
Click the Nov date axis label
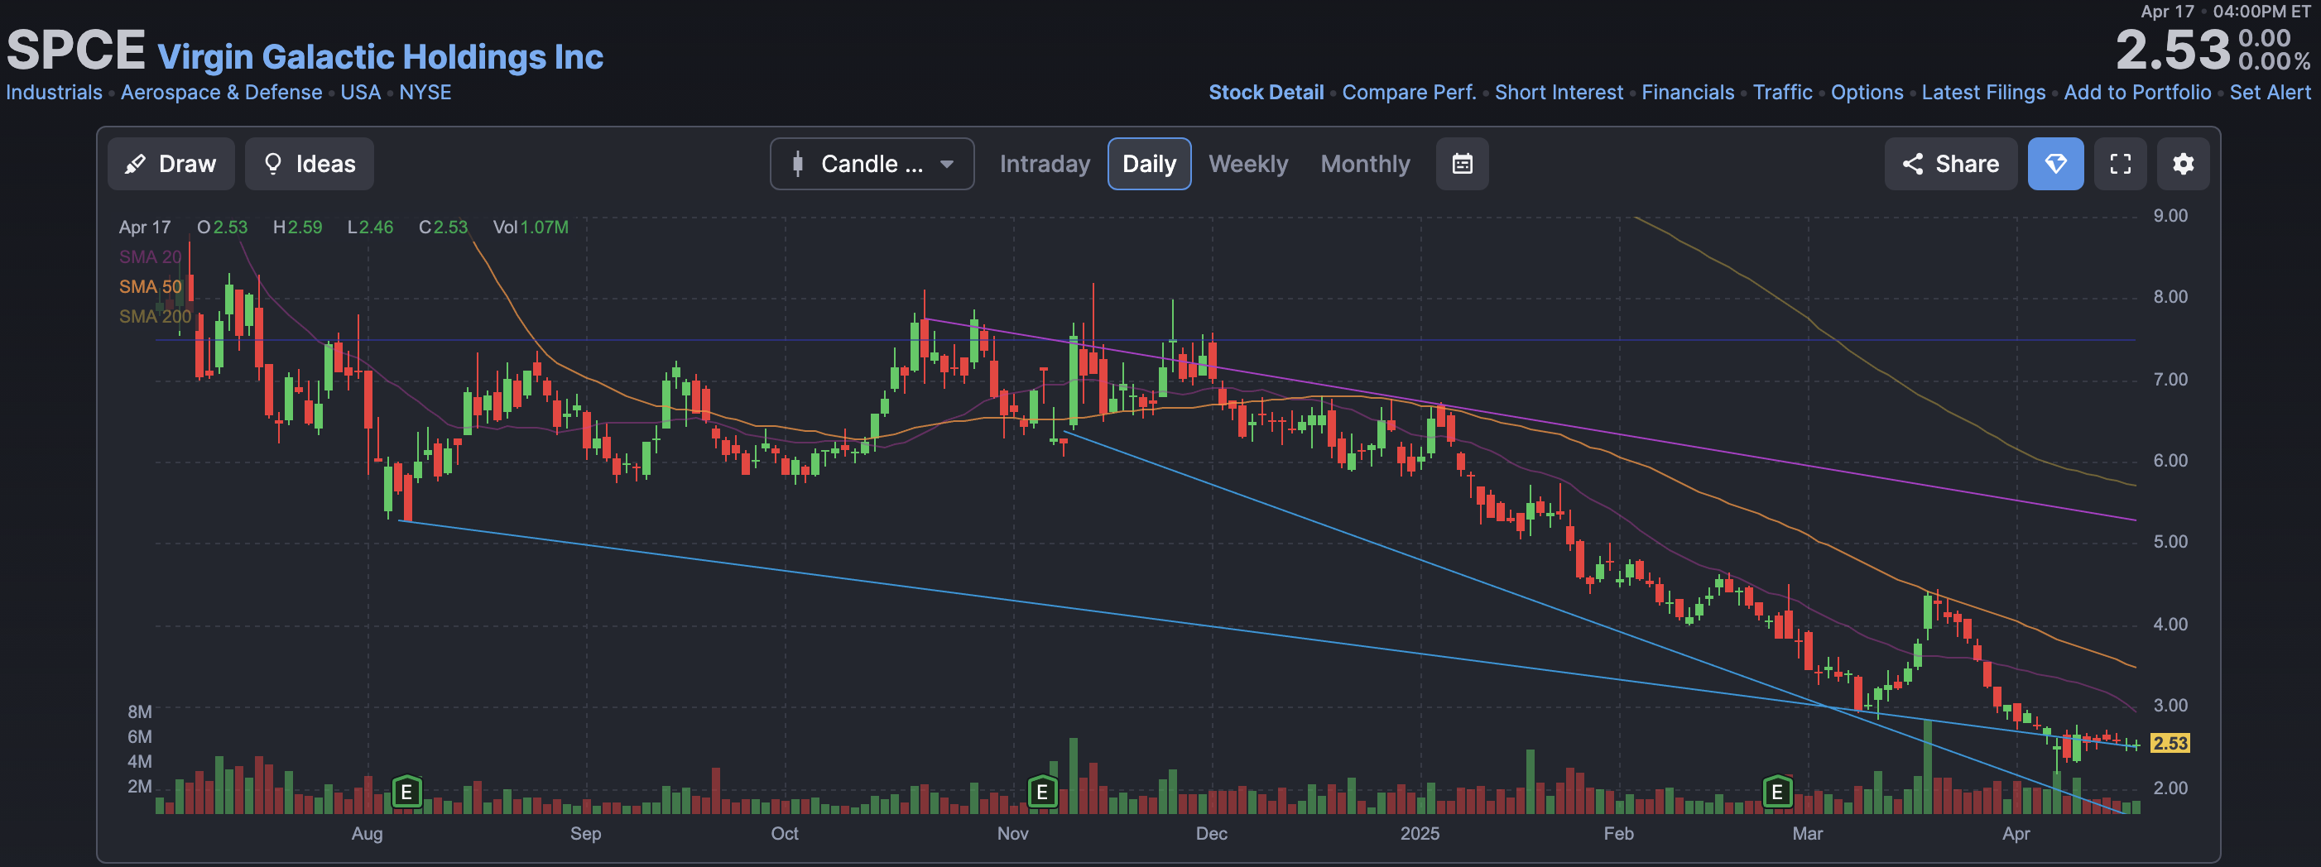pos(1012,834)
